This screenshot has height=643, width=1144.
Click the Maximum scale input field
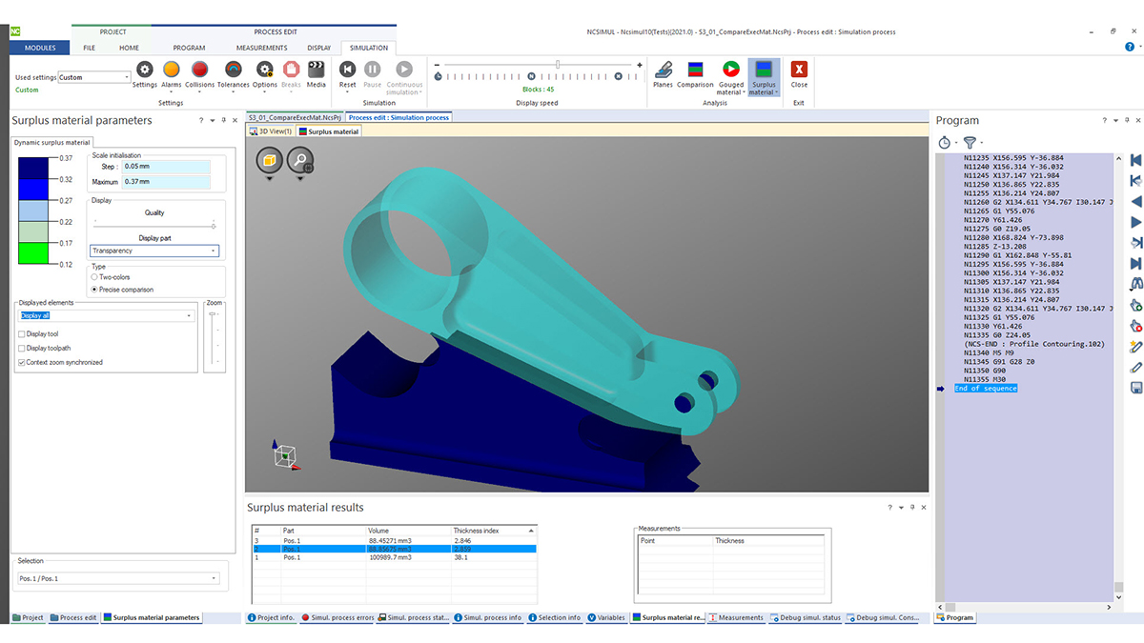click(x=165, y=182)
